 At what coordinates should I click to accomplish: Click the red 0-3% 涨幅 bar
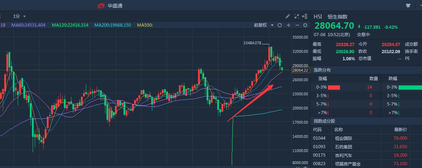coord(334,87)
